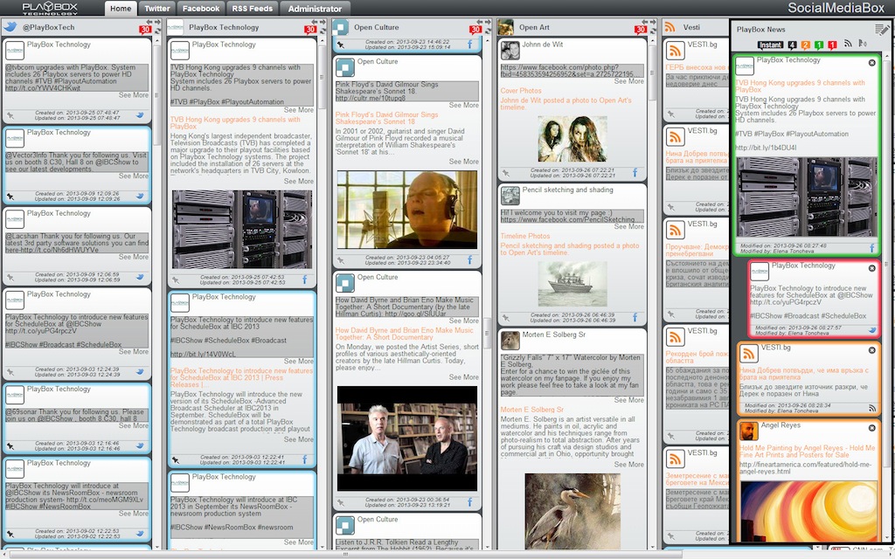Remove red ScheduleBox card from PlayBox News
The image size is (895, 559).
click(871, 268)
